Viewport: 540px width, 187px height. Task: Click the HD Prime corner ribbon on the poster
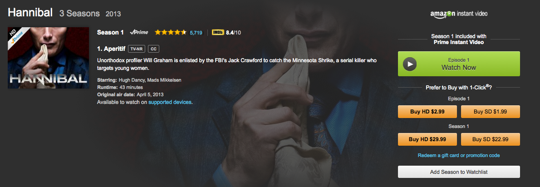[x=16, y=35]
